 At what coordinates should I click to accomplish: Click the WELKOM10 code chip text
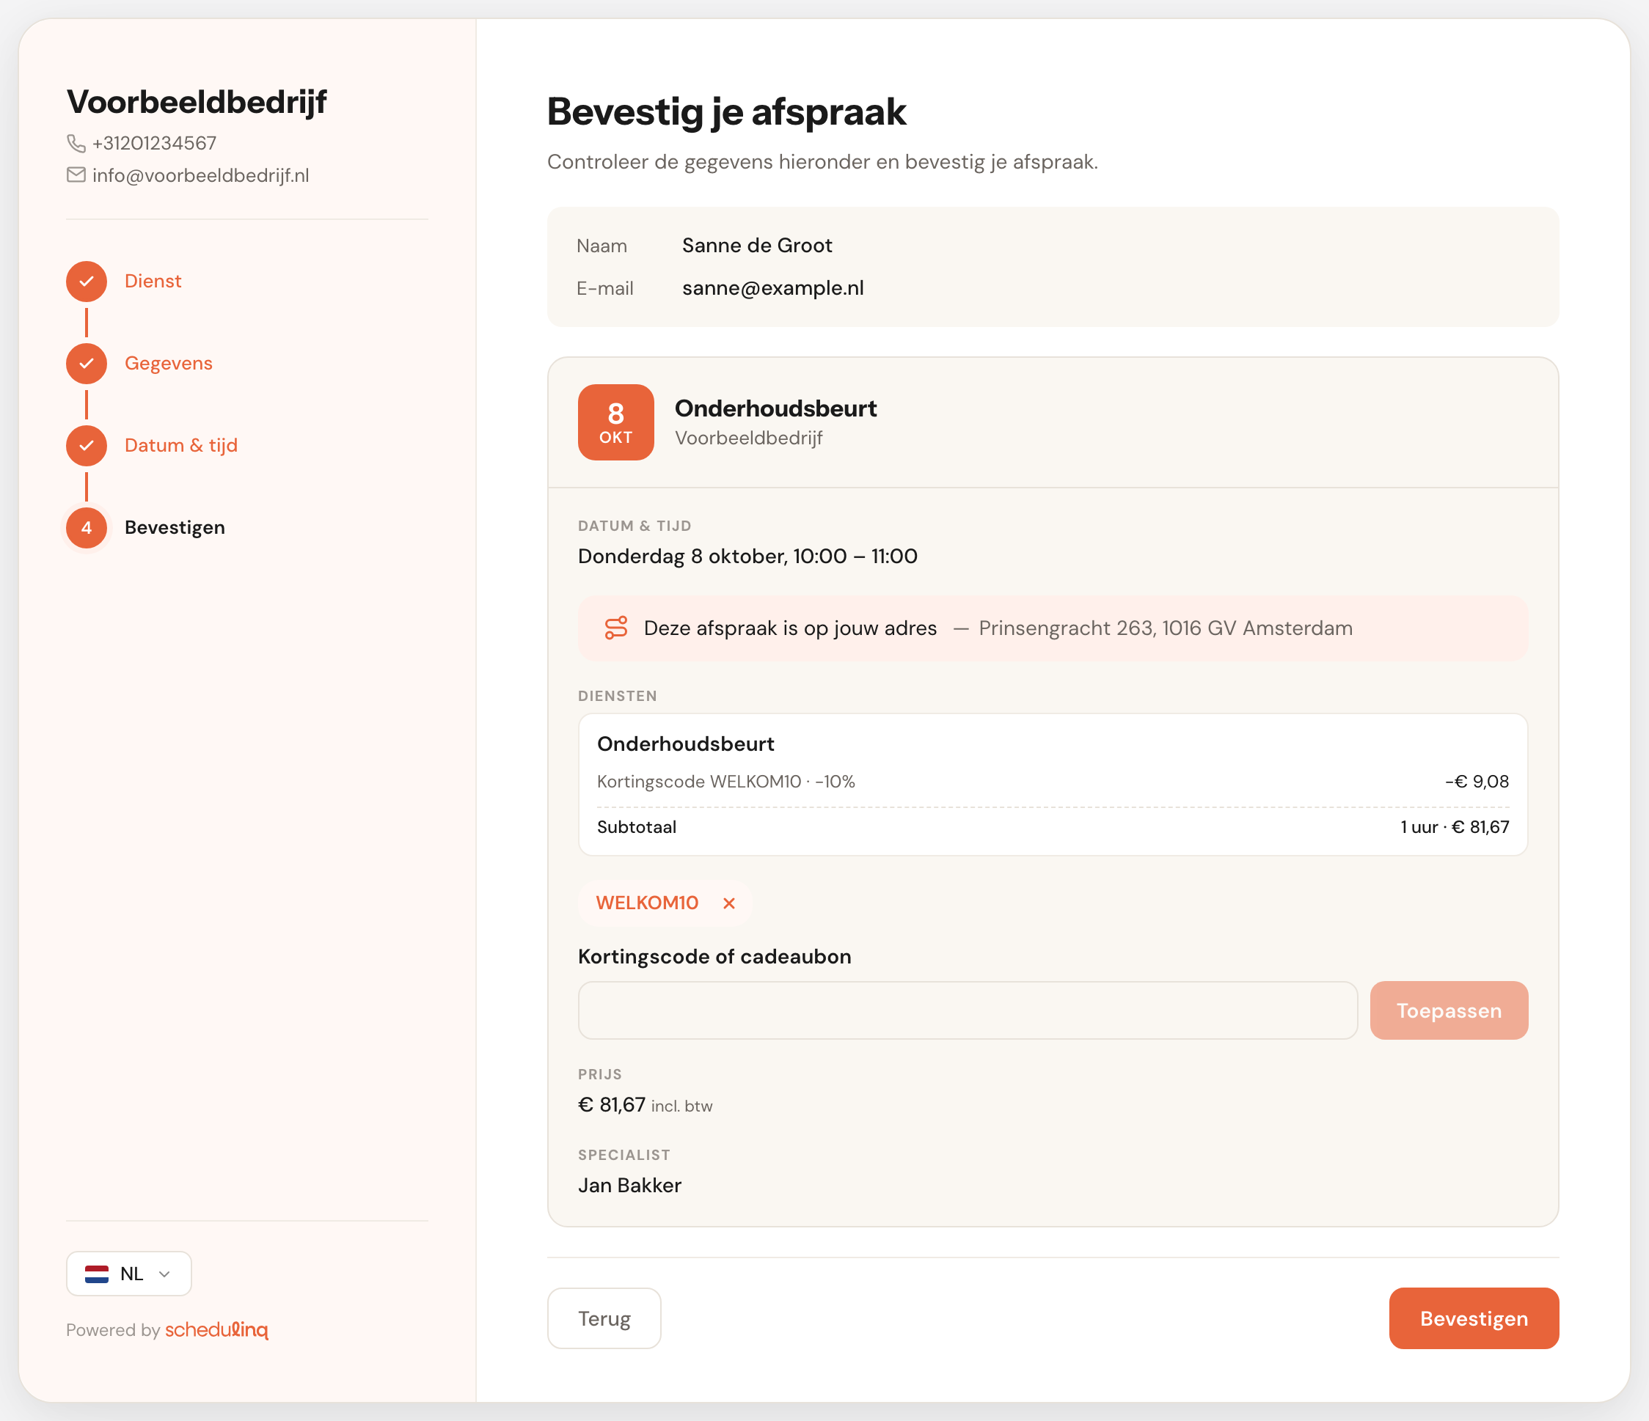tap(647, 903)
